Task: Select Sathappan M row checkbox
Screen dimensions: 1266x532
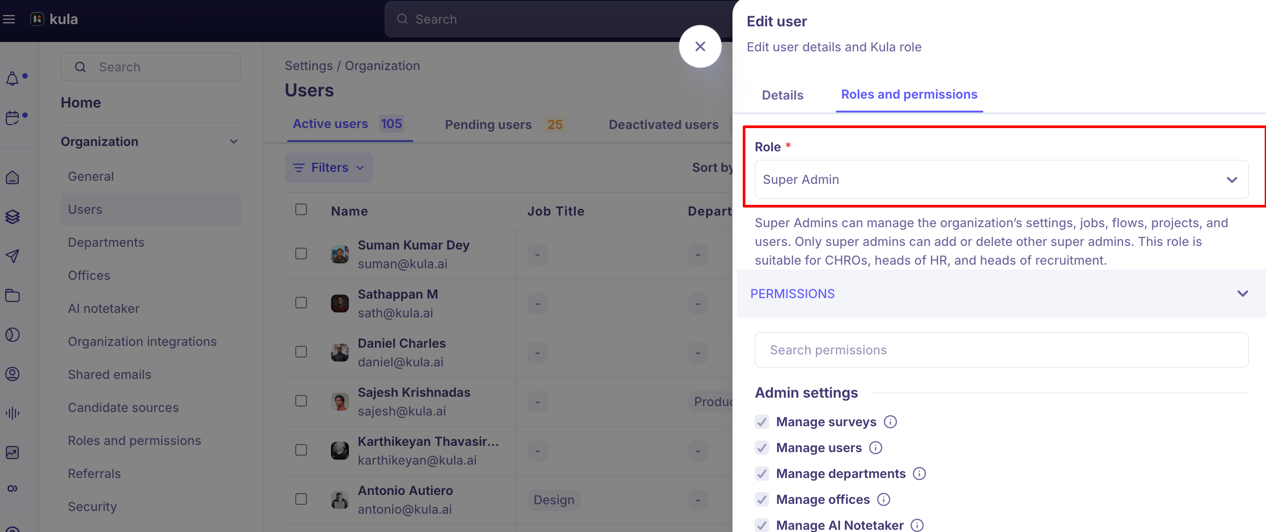Action: click(301, 303)
